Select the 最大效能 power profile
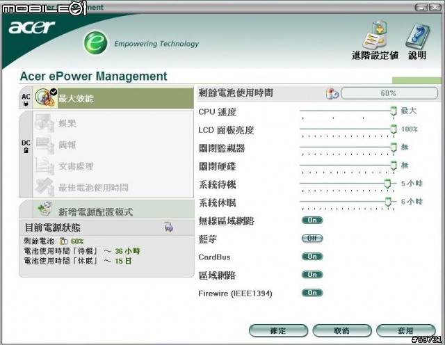This screenshot has height=345, width=445. (113, 98)
